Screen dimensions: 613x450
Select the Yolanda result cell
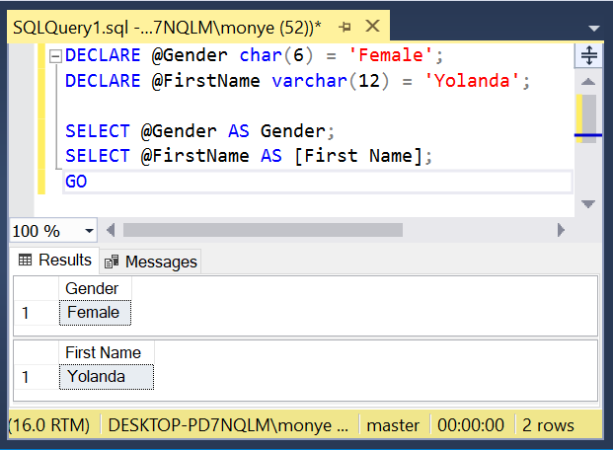[107, 377]
